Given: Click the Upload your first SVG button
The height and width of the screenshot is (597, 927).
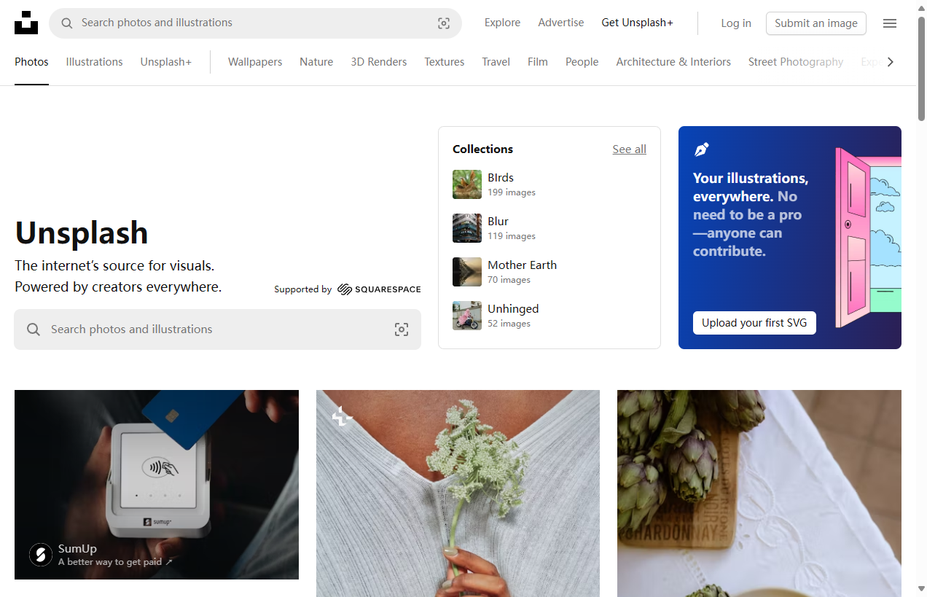Looking at the screenshot, I should (x=754, y=323).
